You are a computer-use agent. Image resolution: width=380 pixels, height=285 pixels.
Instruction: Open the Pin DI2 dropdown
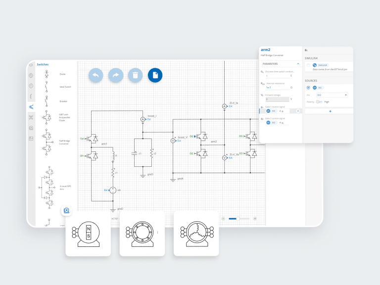click(332, 95)
